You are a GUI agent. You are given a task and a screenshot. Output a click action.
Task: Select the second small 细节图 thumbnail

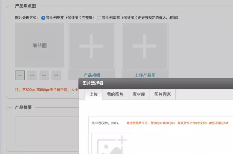point(32,75)
